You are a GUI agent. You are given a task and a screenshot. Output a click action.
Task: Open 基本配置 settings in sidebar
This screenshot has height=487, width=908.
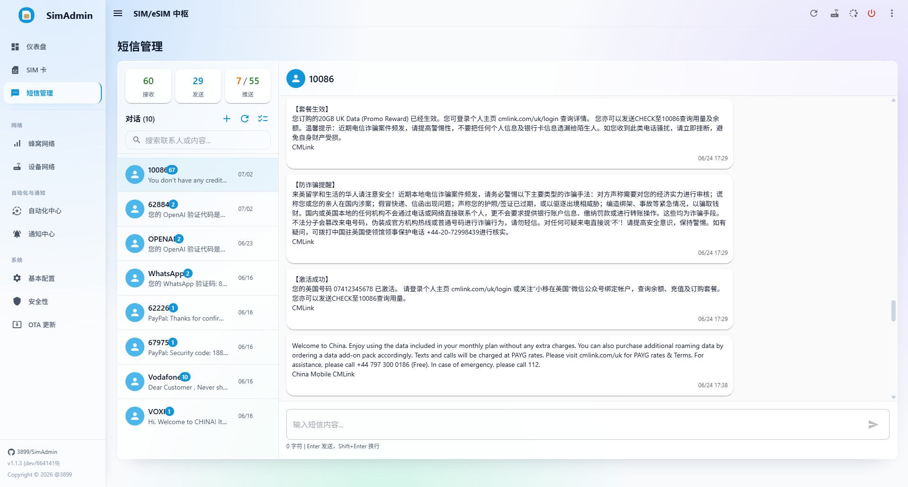(x=53, y=278)
